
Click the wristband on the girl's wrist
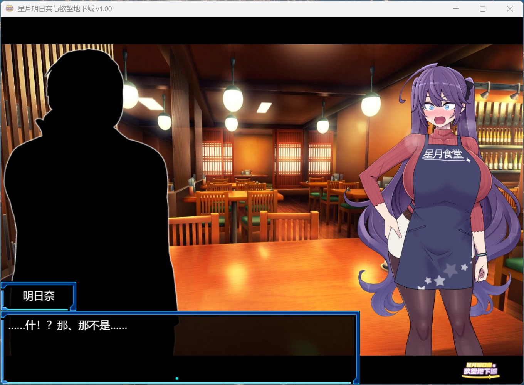[x=481, y=254]
